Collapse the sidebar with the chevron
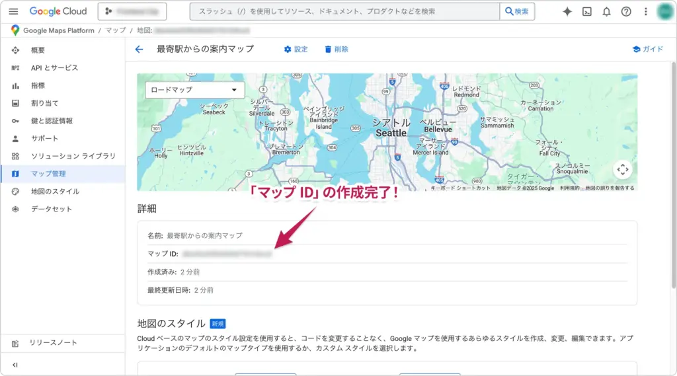Viewport: 677px width, 376px height. coord(15,365)
